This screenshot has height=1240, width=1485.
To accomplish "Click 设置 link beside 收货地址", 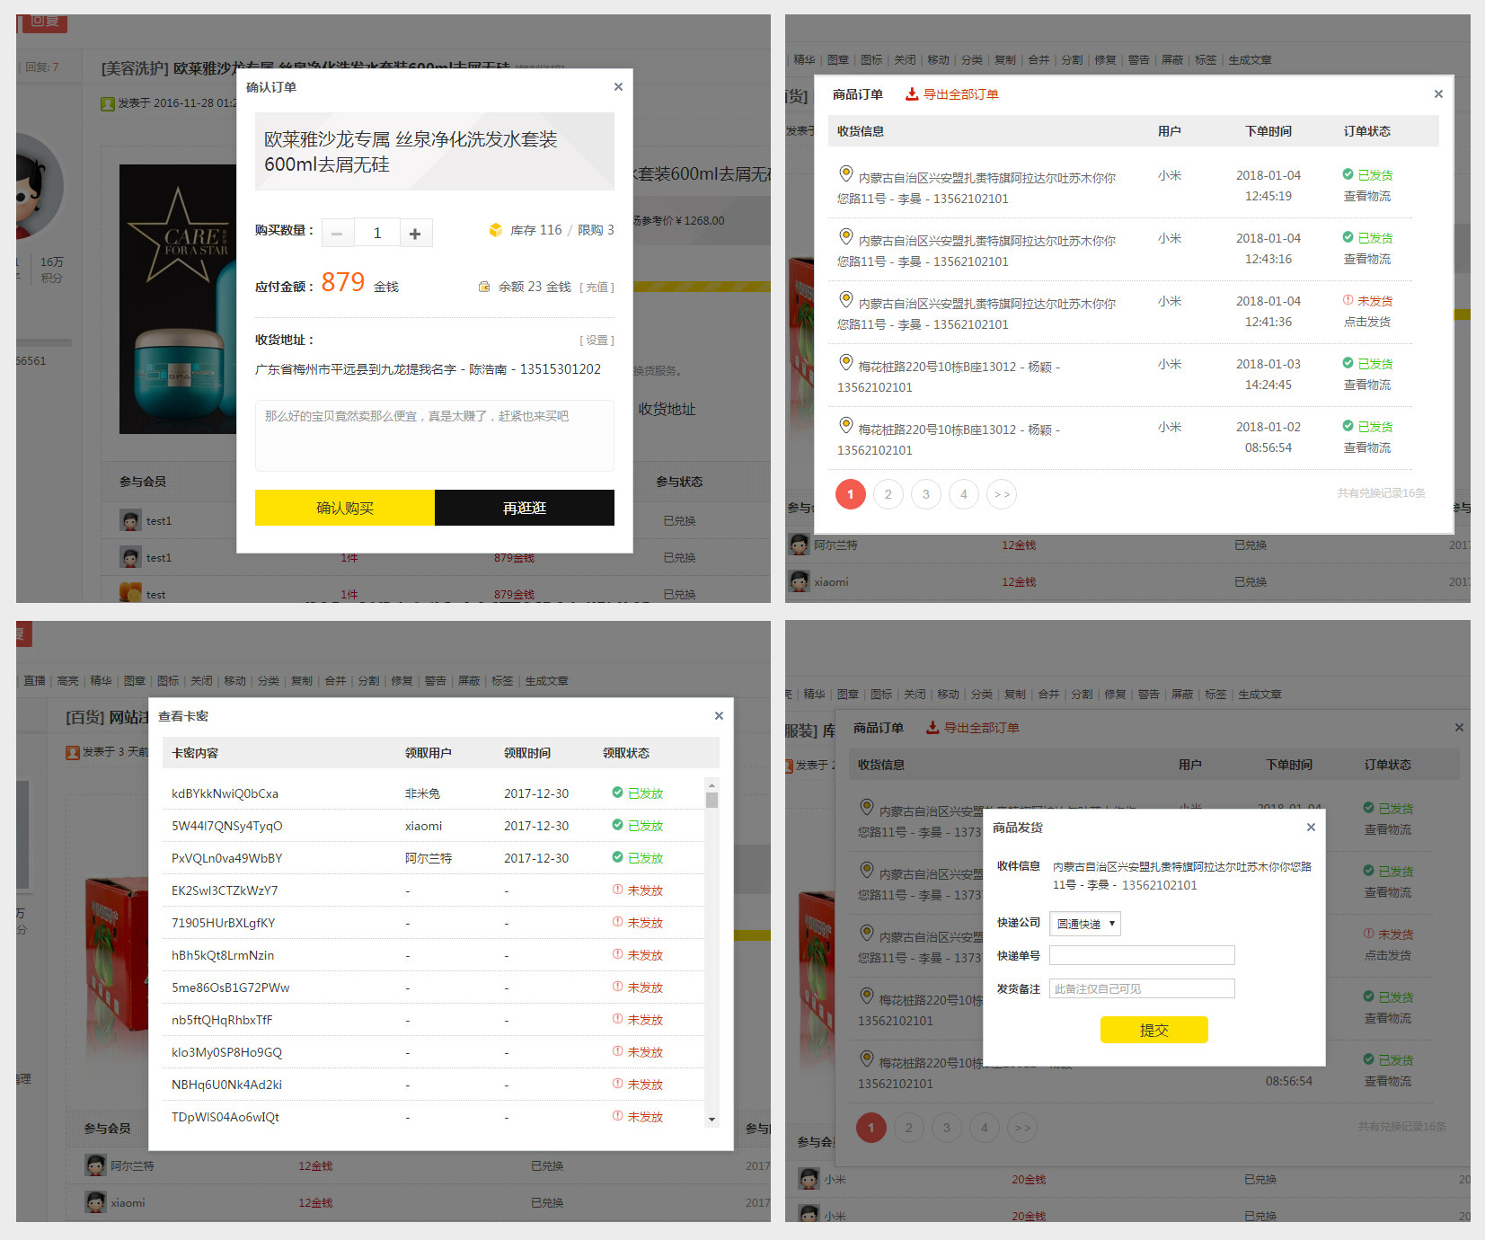I will pos(597,341).
